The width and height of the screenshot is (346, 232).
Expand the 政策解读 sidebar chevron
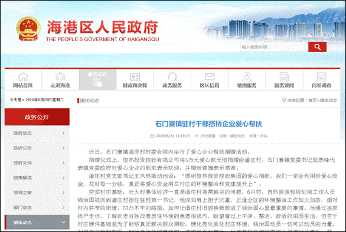[x=64, y=178]
